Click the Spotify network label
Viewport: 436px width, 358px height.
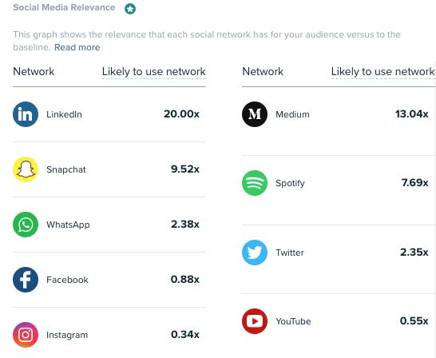290,183
